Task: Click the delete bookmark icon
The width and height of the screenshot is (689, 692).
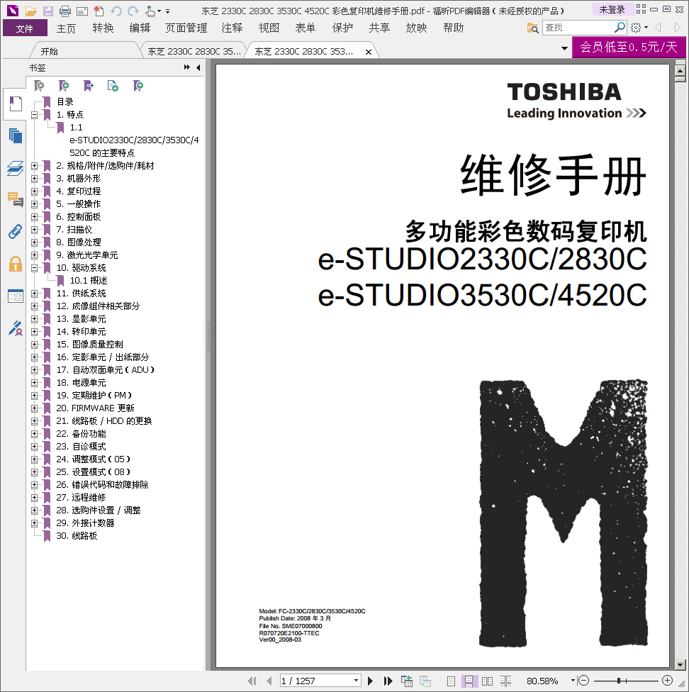Action: (x=39, y=86)
